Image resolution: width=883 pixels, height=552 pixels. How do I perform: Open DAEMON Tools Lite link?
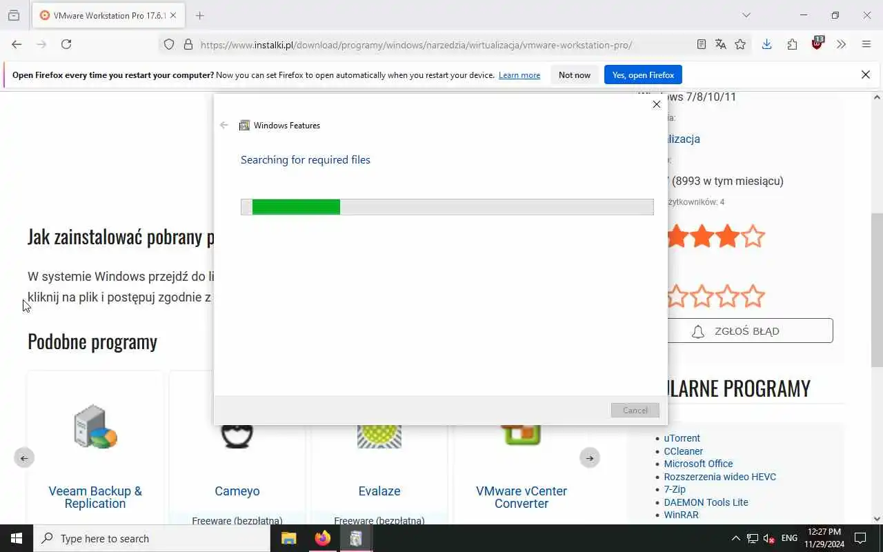pos(706,502)
